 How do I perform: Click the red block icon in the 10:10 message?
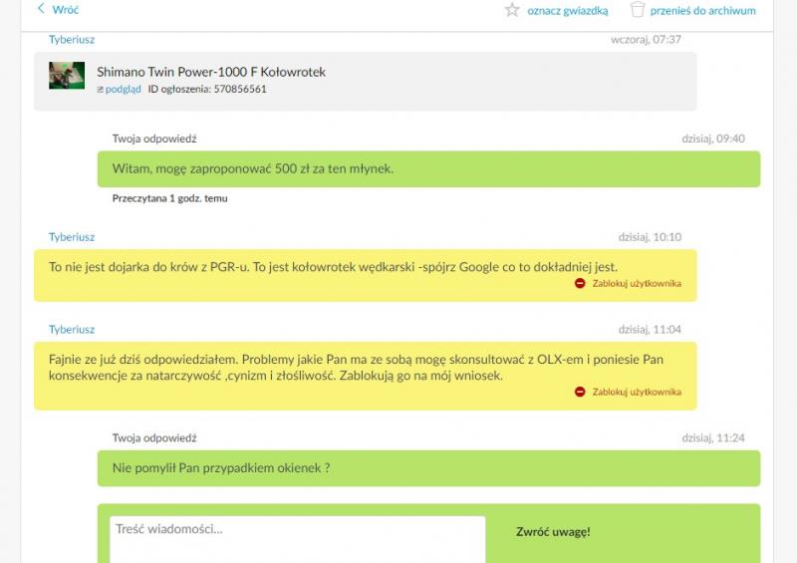click(x=580, y=283)
